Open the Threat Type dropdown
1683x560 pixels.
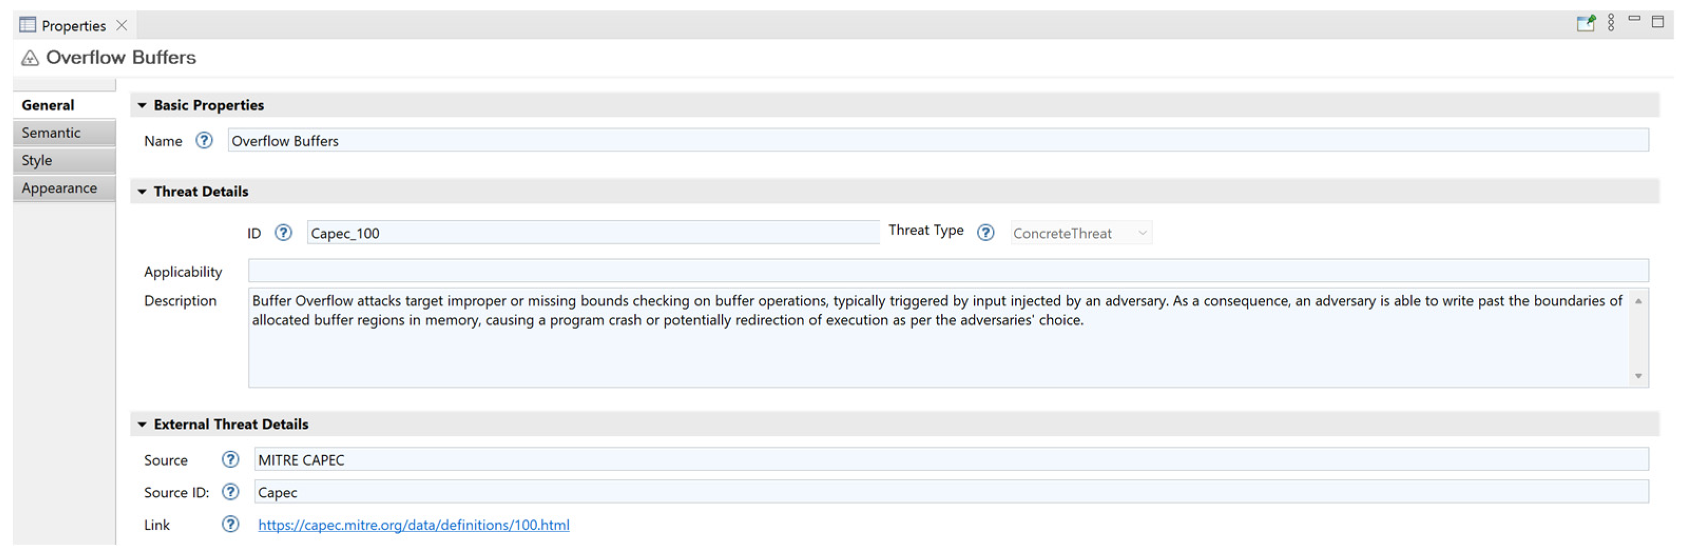[x=1081, y=233]
